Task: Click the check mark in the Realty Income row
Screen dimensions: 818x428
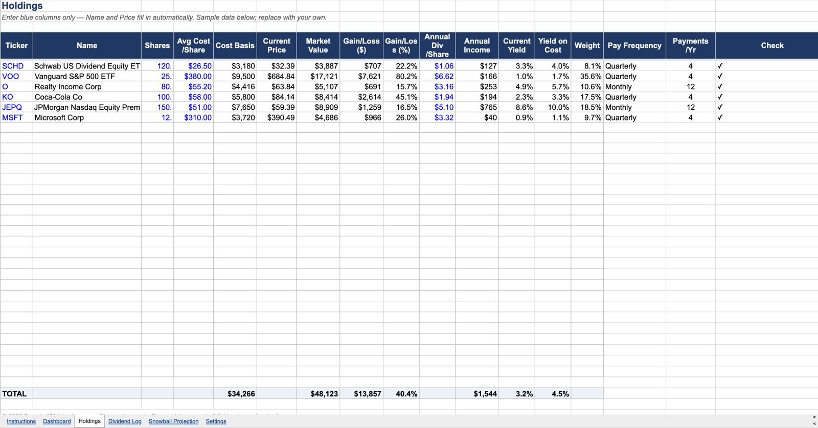Action: point(720,87)
